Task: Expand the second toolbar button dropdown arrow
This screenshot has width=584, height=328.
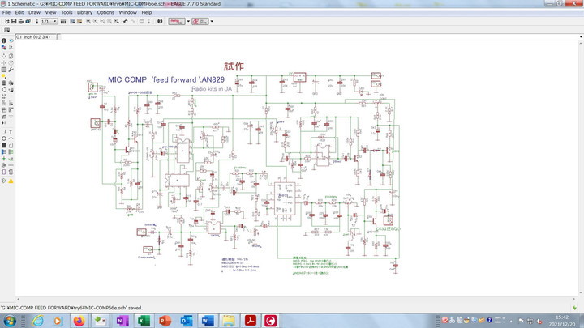Action: 212,21
